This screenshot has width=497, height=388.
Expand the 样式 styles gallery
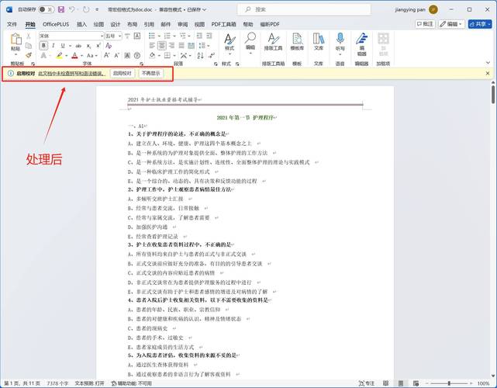pyautogui.click(x=230, y=54)
